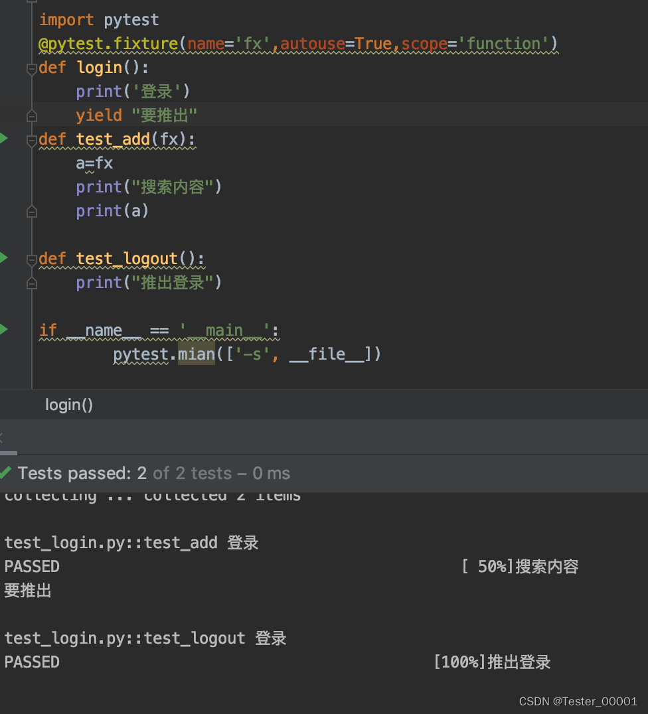
Task: Click the 'a=fx' assignment line
Action: click(94, 163)
